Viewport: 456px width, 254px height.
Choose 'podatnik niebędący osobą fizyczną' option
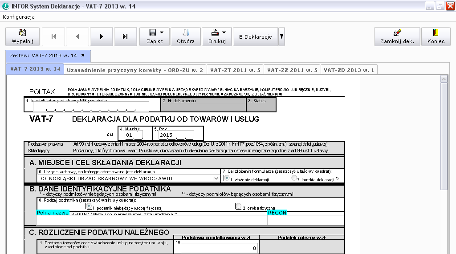click(89, 206)
